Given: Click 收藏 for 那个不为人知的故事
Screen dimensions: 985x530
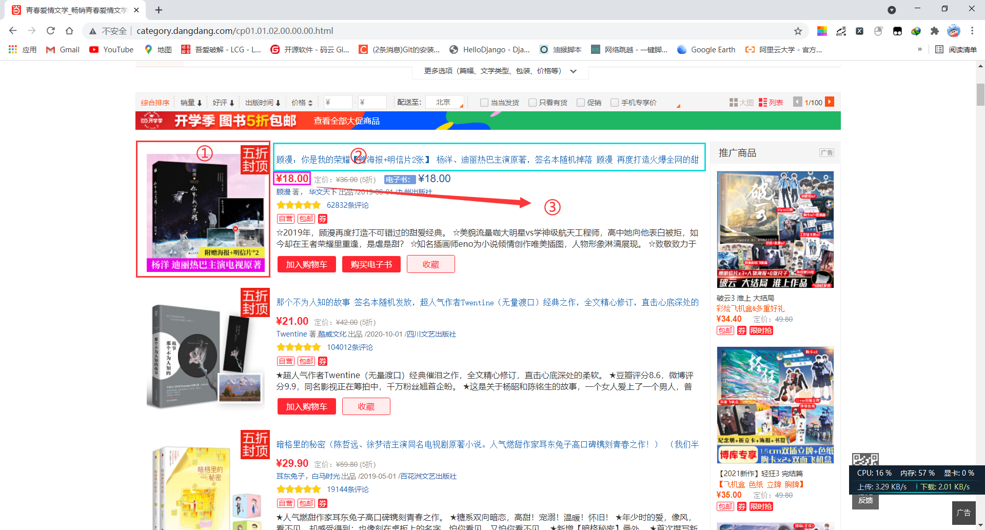Looking at the screenshot, I should 366,406.
